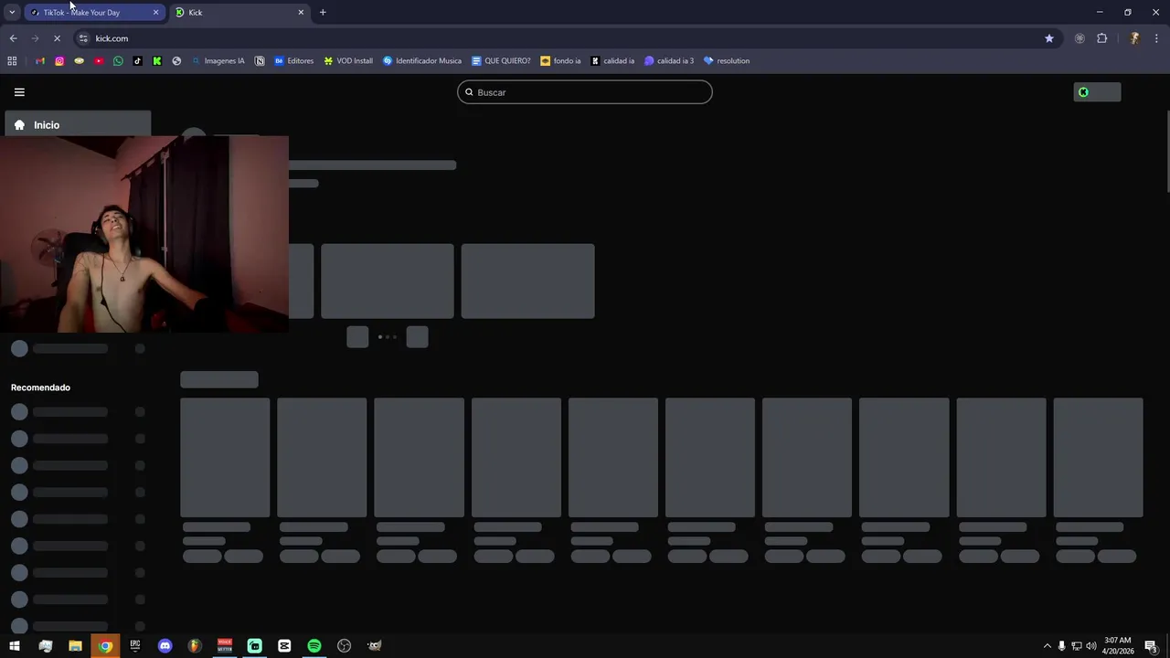Image resolution: width=1170 pixels, height=658 pixels.
Task: Show hidden system tray icons
Action: (1048, 646)
